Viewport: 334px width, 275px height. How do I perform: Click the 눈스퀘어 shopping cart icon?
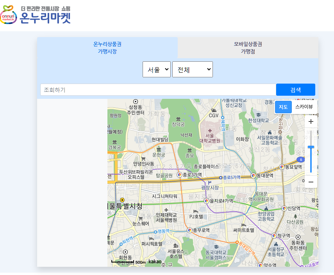141,218
